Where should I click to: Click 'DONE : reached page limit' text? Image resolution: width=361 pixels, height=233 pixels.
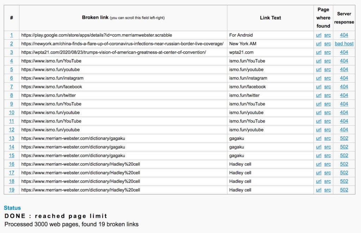(x=56, y=216)
